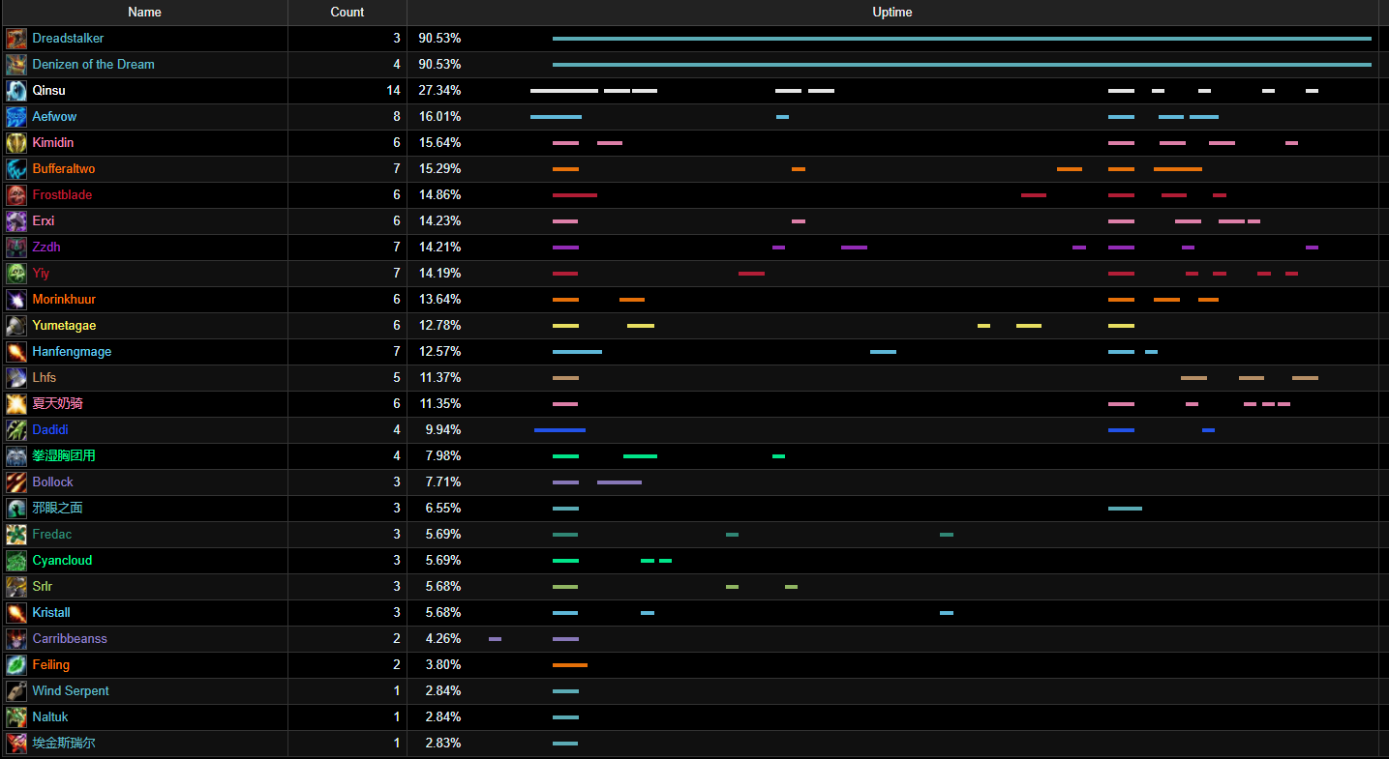
Task: Sort the table by Name column
Action: click(144, 13)
